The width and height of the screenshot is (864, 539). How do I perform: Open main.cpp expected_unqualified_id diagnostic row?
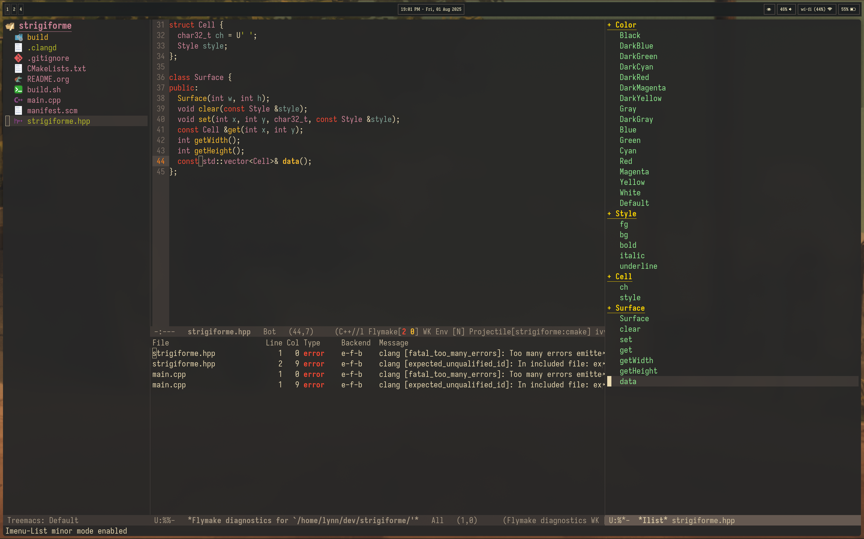pyautogui.click(x=378, y=385)
